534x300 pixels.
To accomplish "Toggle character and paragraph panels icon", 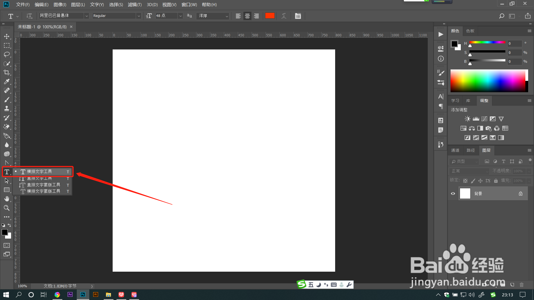I will (298, 16).
